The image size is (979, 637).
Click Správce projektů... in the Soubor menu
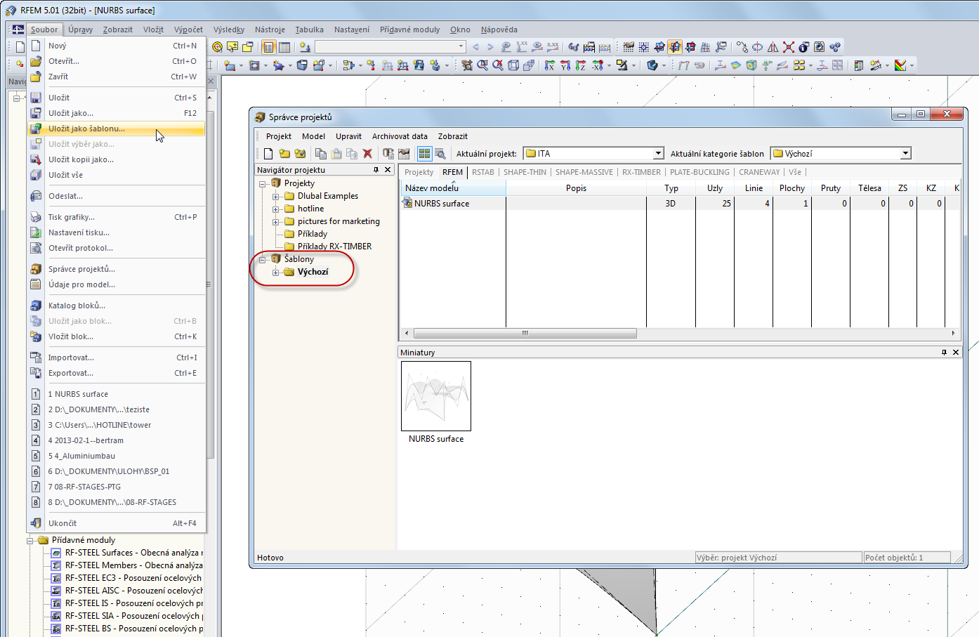coord(117,269)
